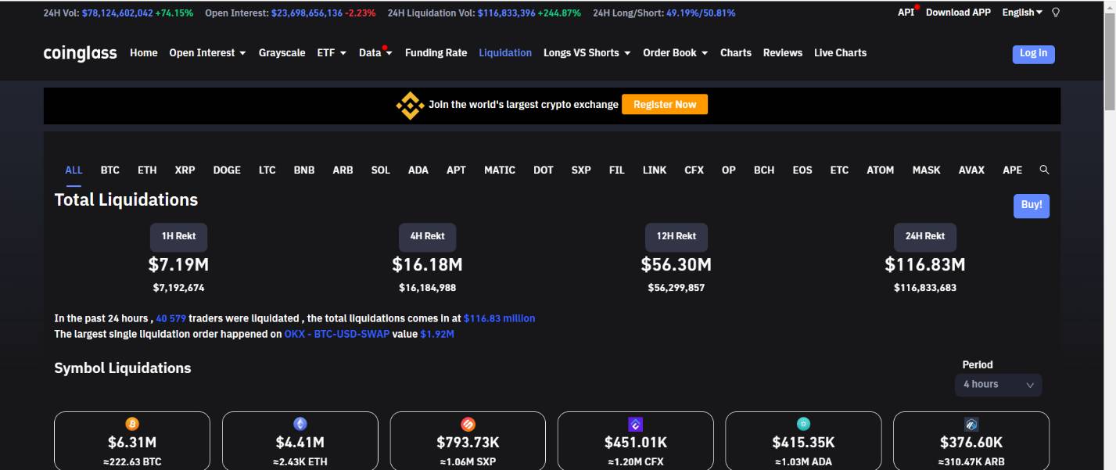Open the Grayscale page

click(282, 53)
